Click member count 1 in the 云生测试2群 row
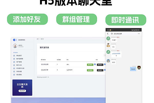Image resolution: width=154 pixels, height=103 pixels. pos(57,64)
